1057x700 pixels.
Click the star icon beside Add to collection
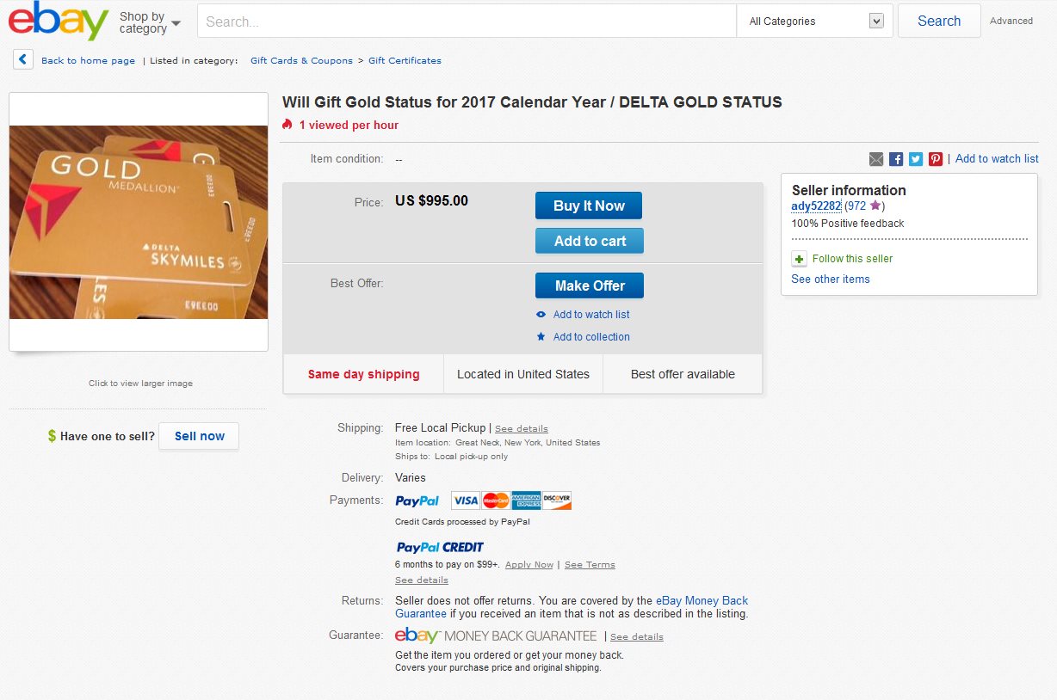[541, 337]
